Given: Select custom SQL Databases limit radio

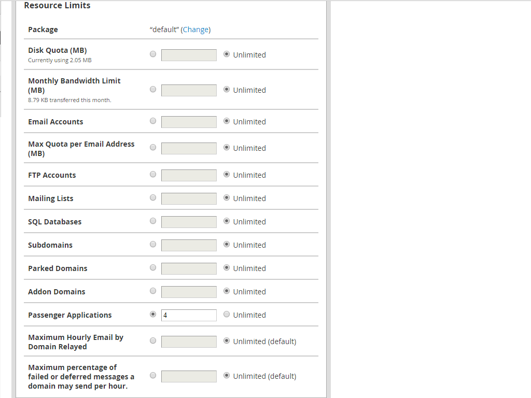Looking at the screenshot, I should (152, 221).
